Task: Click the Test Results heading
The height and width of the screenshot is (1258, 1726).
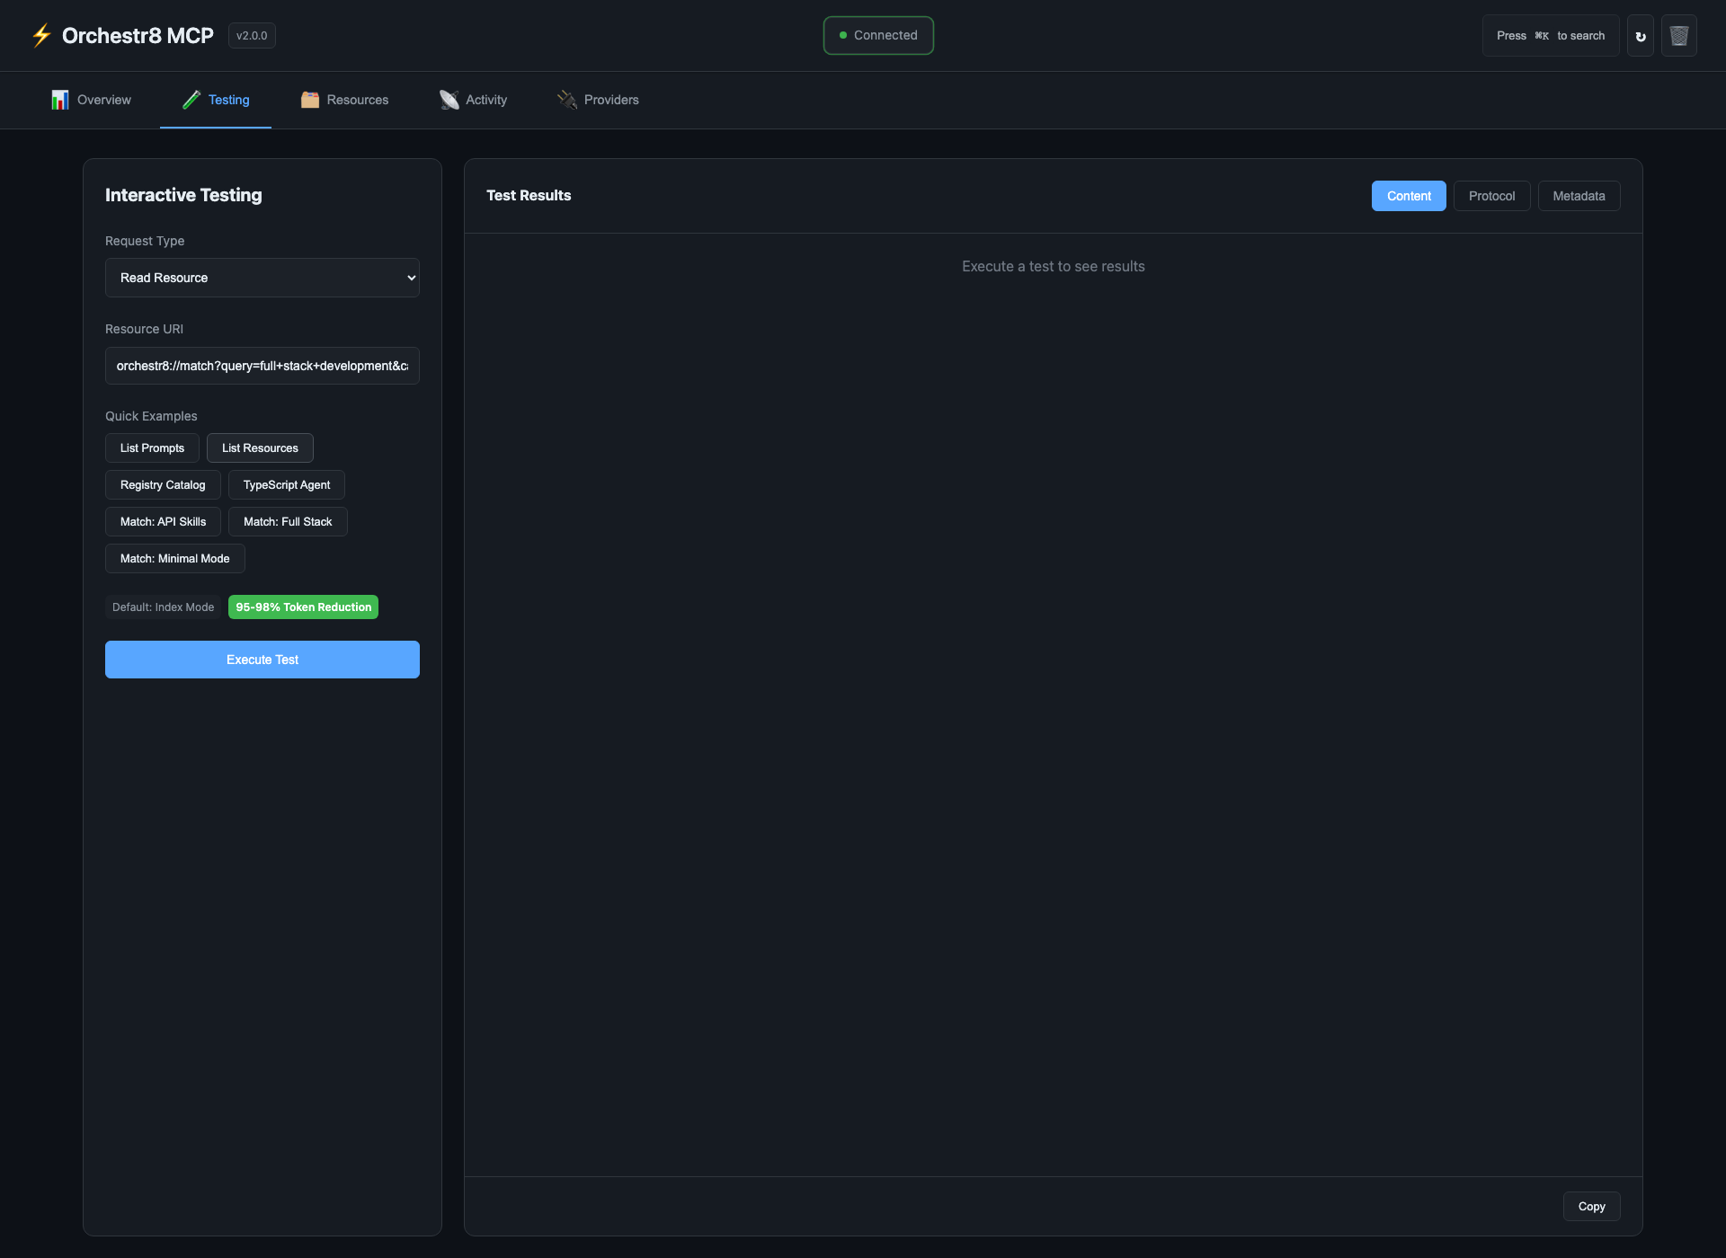Action: pos(529,195)
